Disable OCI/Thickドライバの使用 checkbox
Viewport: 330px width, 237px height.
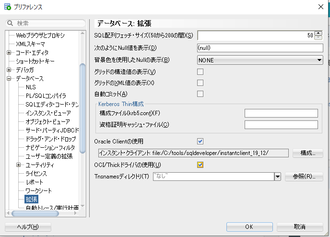coord(200,165)
